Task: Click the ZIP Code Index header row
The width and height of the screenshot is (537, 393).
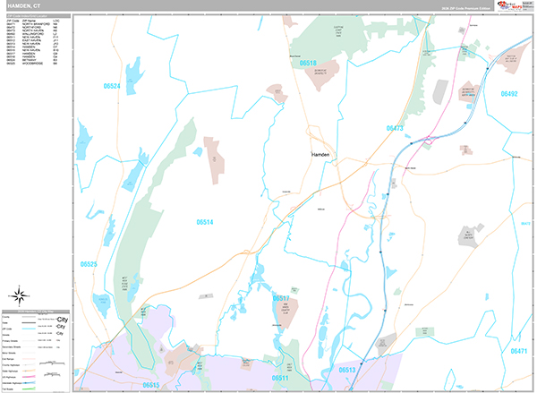Action: pos(36,16)
